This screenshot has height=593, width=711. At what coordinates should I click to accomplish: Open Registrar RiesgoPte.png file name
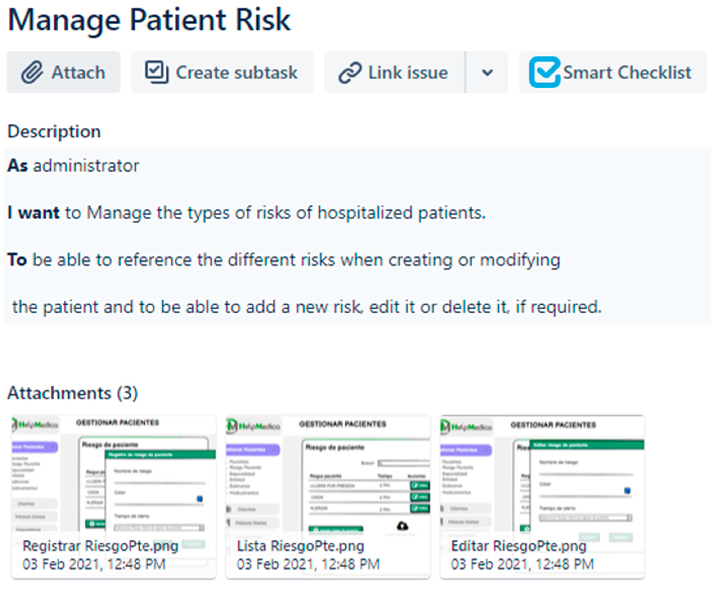click(100, 546)
